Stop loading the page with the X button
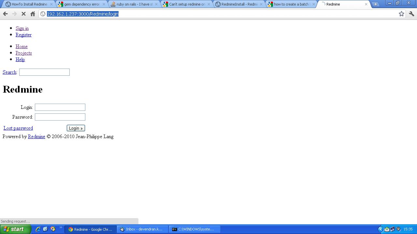This screenshot has height=234, width=417. 23,14
